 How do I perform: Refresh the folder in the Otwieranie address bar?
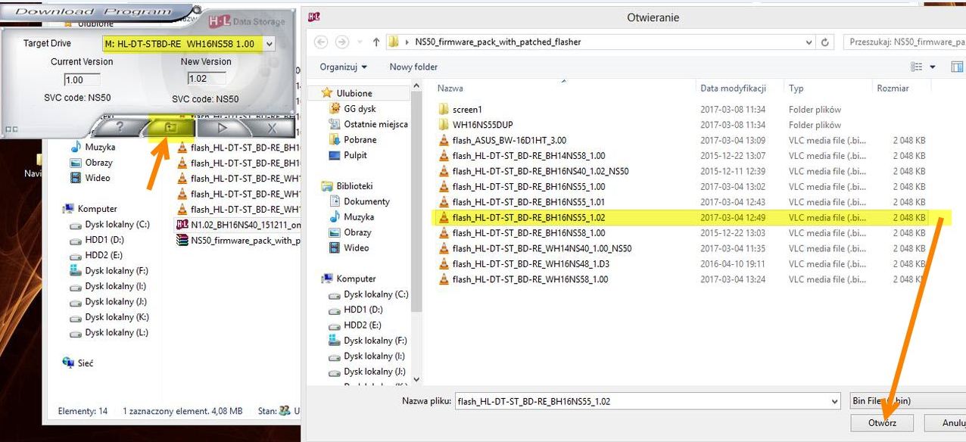click(827, 42)
